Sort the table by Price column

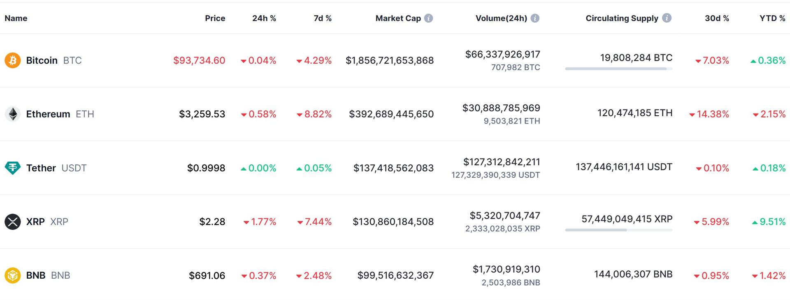215,18
